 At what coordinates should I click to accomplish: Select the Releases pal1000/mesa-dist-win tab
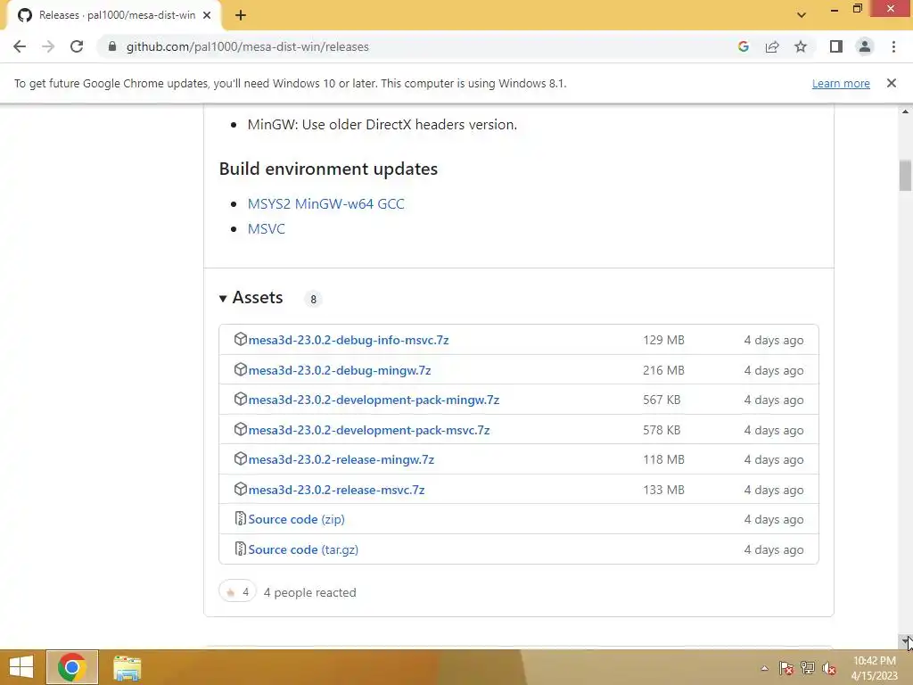coord(114,16)
